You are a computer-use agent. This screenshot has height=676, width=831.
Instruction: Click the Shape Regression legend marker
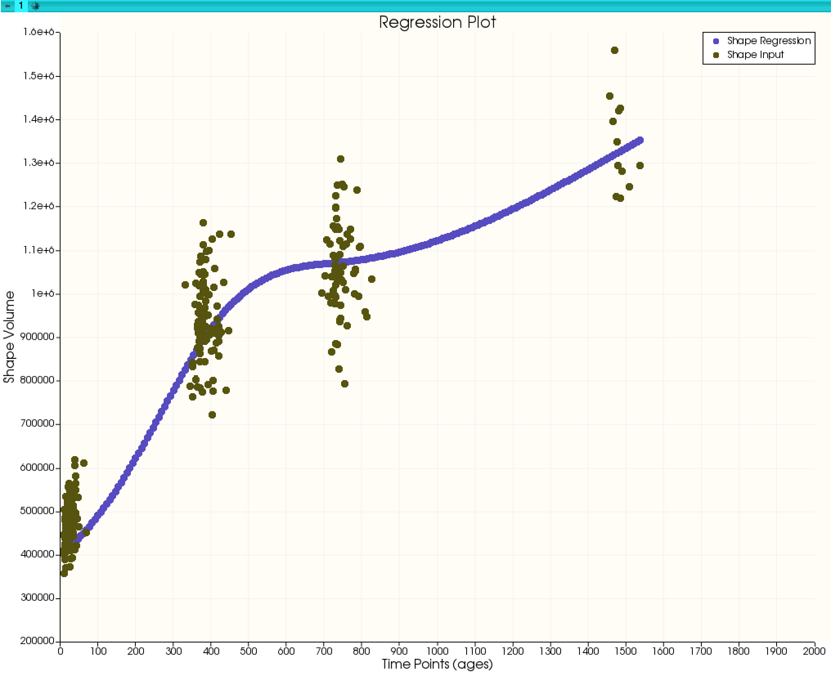click(x=716, y=41)
